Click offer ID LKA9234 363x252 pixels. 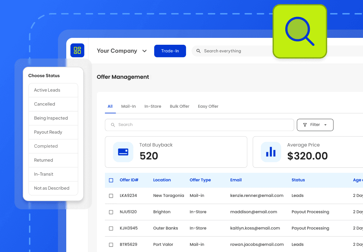(x=128, y=196)
